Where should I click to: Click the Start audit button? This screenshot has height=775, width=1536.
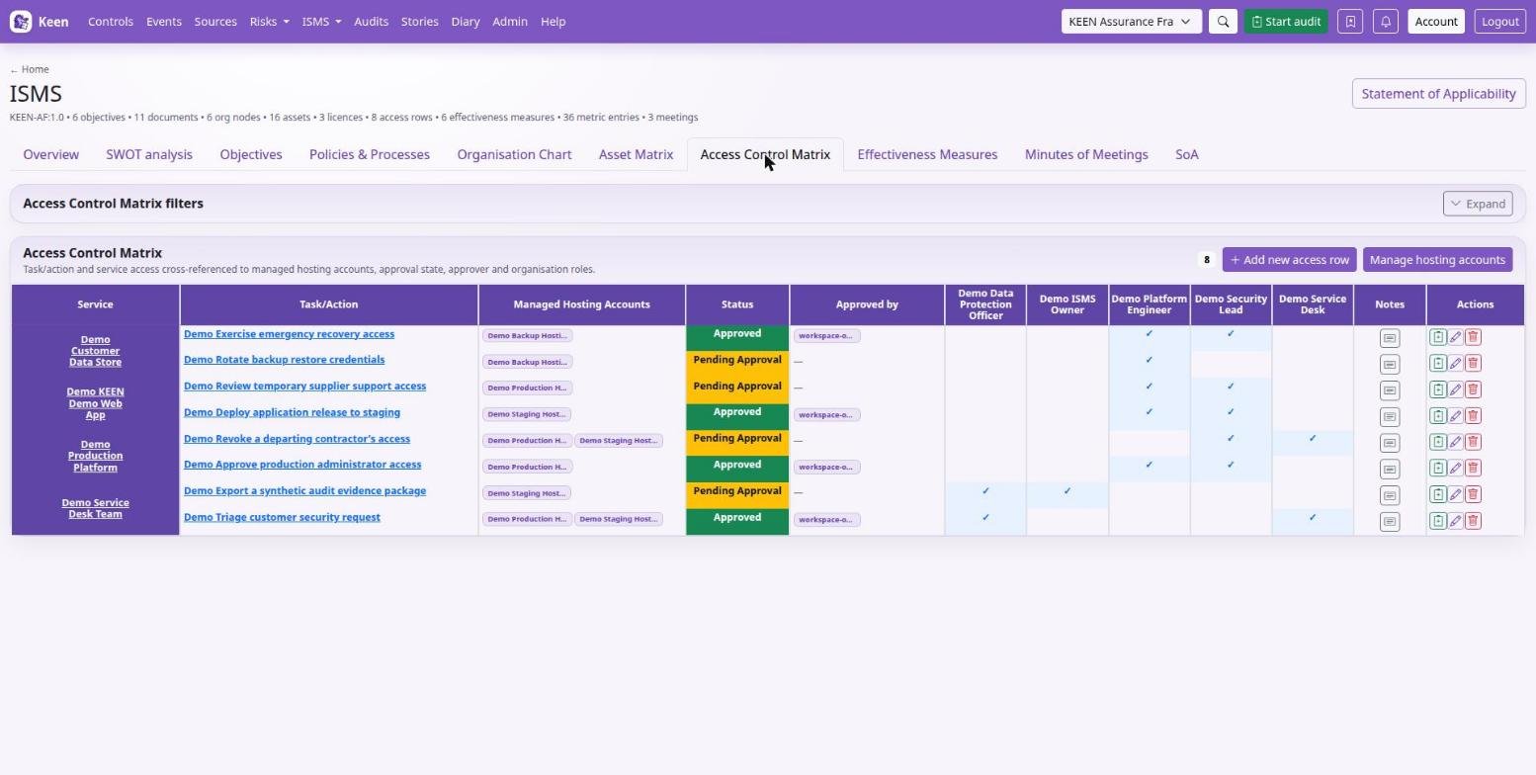click(1286, 22)
